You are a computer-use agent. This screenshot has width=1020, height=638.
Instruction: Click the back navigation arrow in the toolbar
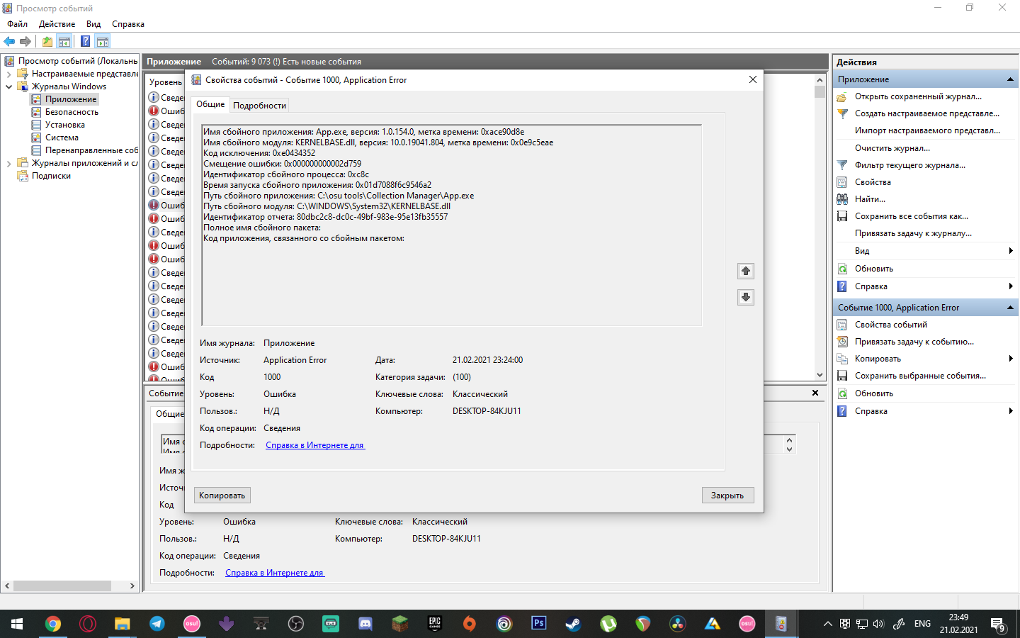(x=8, y=41)
